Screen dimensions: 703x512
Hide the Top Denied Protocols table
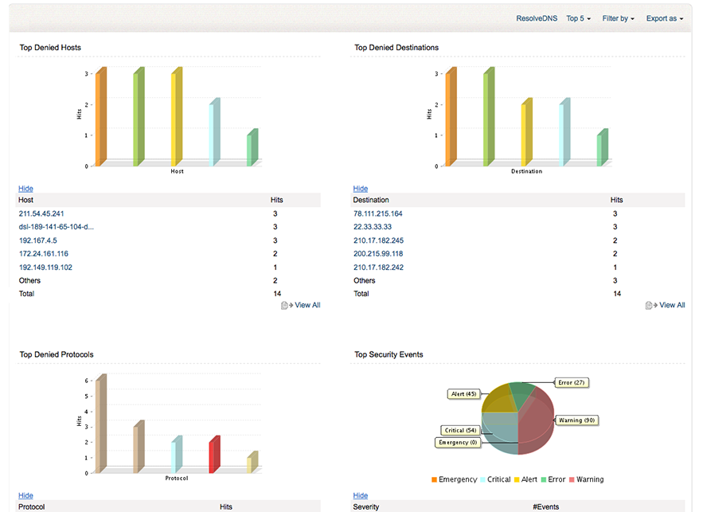[x=25, y=495]
